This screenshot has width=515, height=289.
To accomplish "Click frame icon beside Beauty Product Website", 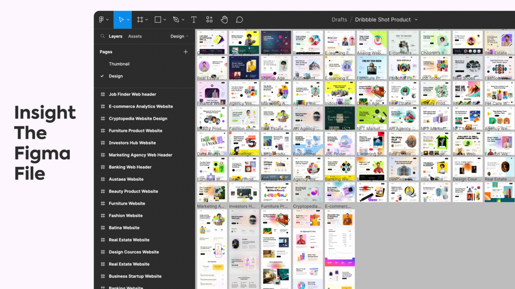I will pyautogui.click(x=103, y=191).
